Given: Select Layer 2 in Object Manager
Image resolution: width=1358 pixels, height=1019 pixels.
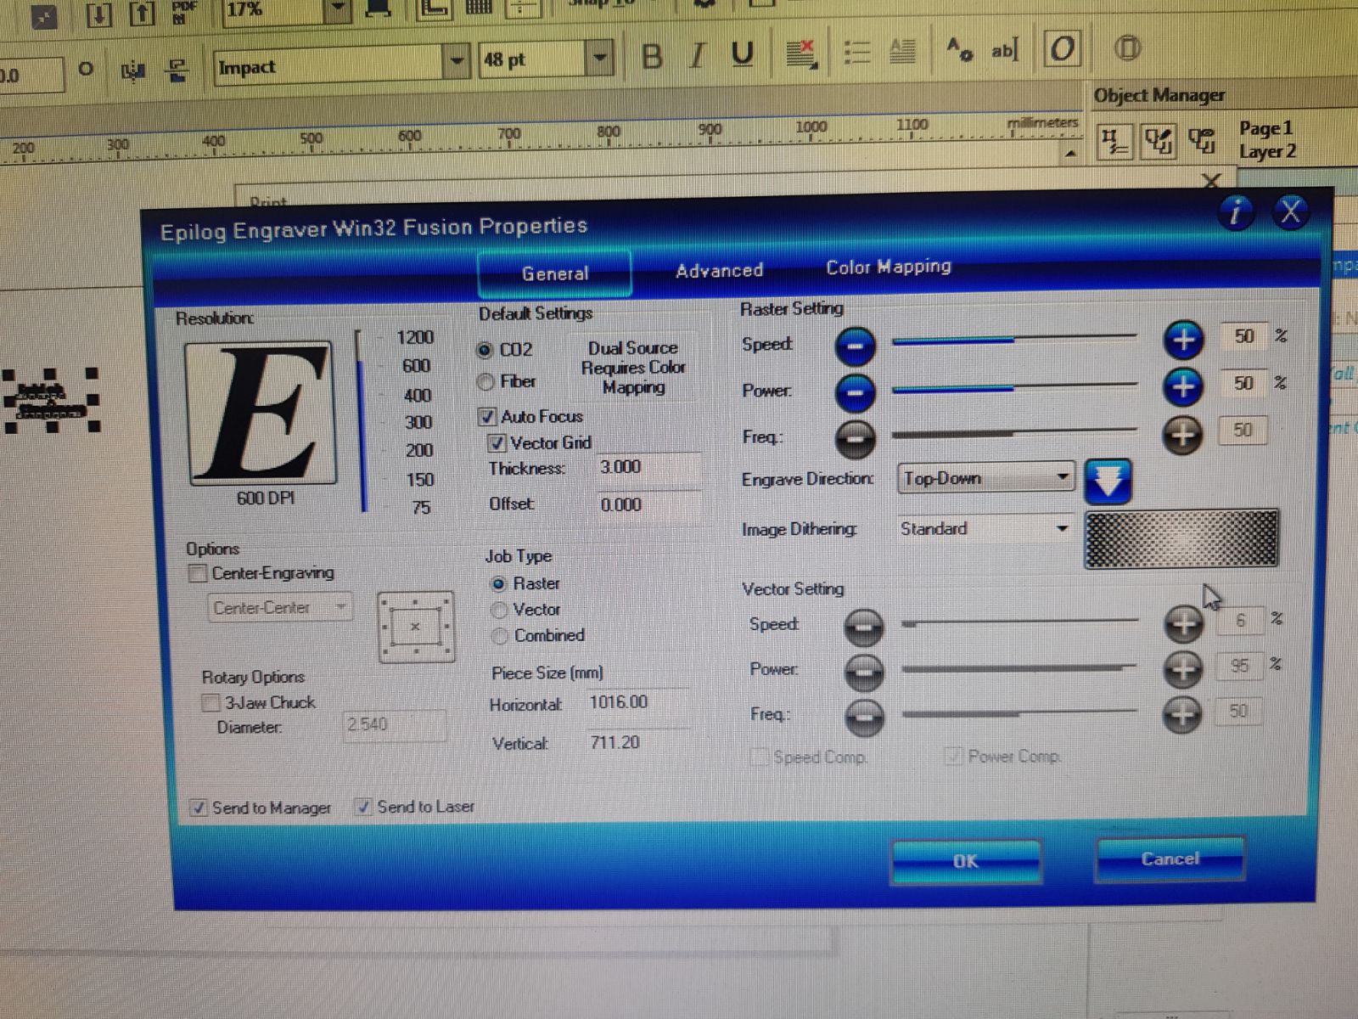Looking at the screenshot, I should click(1267, 152).
